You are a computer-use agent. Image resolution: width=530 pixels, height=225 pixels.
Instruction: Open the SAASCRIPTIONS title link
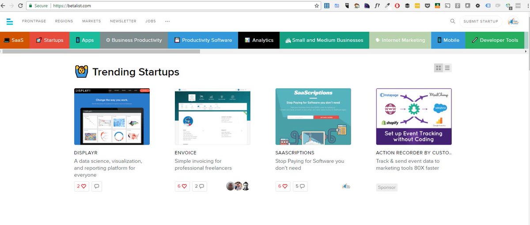[x=295, y=153]
